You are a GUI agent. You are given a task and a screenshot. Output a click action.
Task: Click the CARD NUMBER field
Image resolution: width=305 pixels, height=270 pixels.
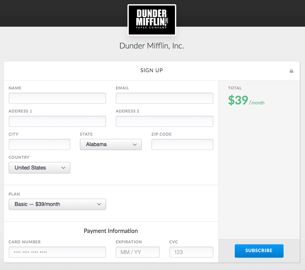click(57, 252)
